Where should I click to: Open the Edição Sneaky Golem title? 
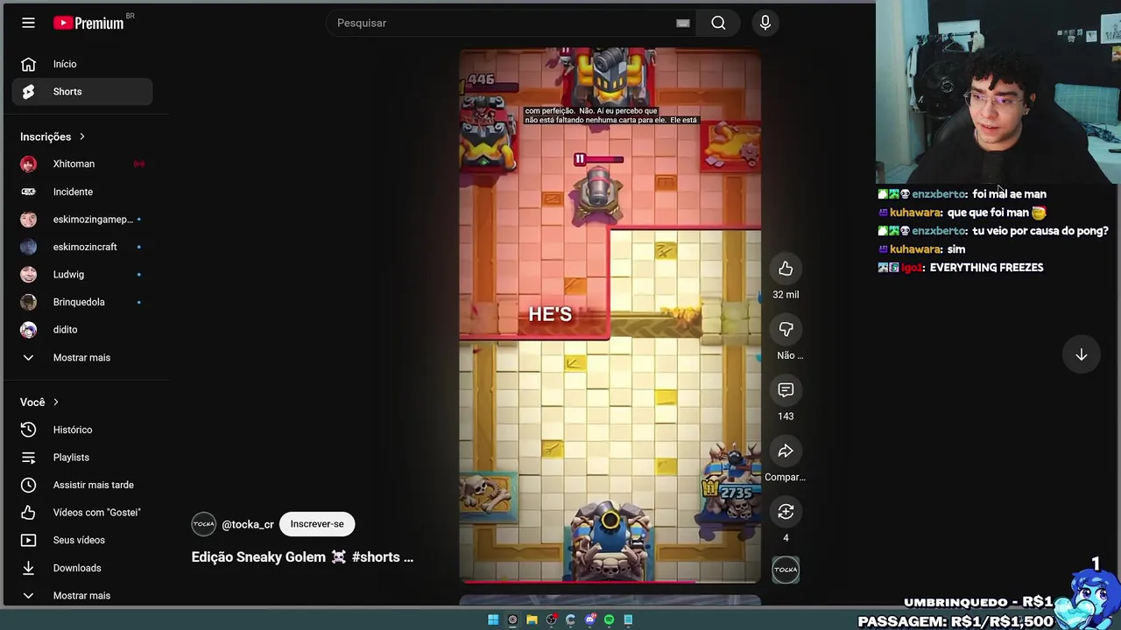pyautogui.click(x=302, y=557)
